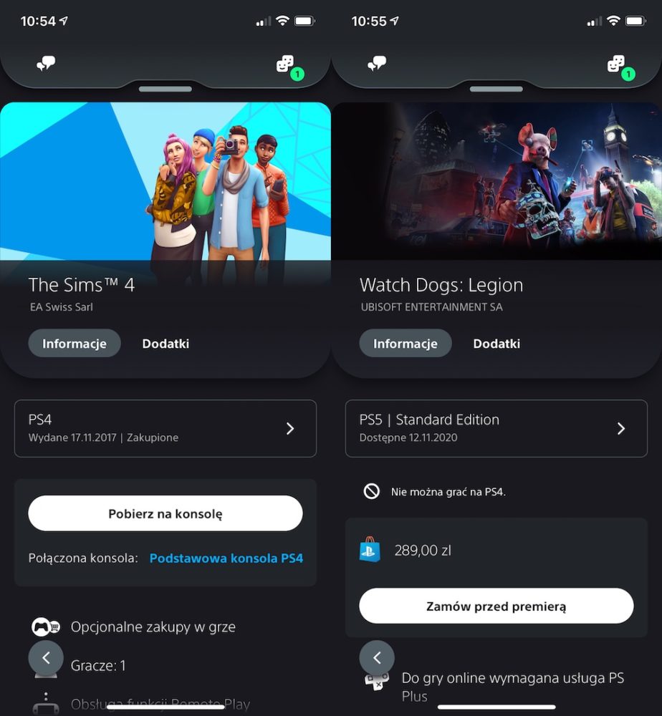662x716 pixels.
Task: Tap Nie można grać na PS4 text
Action: pos(448,492)
